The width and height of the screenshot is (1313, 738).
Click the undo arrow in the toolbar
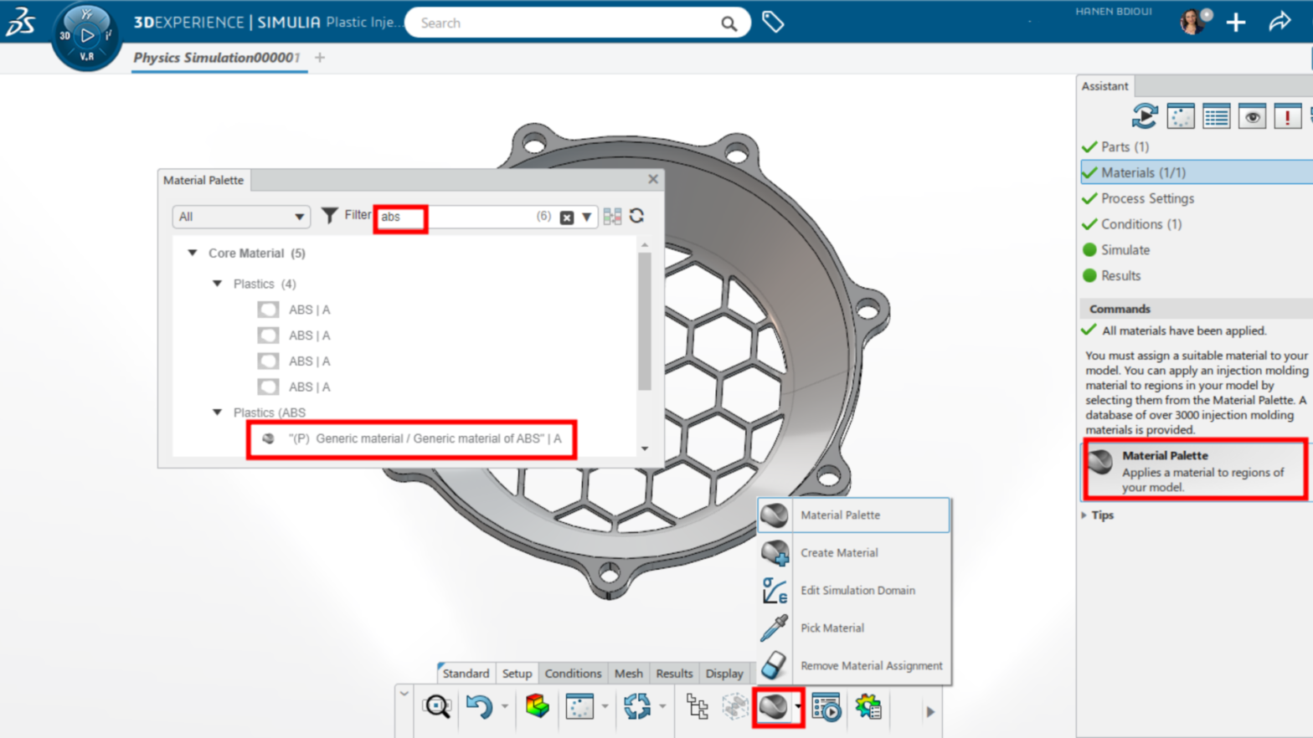[479, 707]
